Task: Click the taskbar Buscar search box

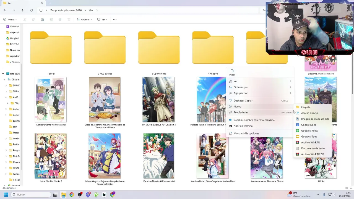Action: point(30,195)
